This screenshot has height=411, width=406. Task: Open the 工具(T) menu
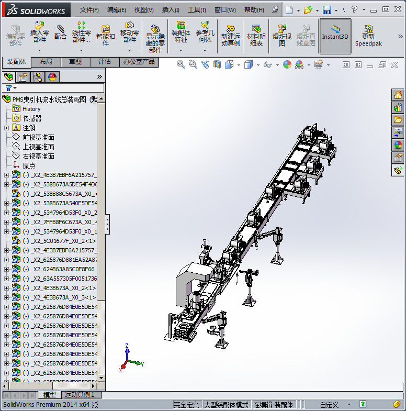click(197, 10)
